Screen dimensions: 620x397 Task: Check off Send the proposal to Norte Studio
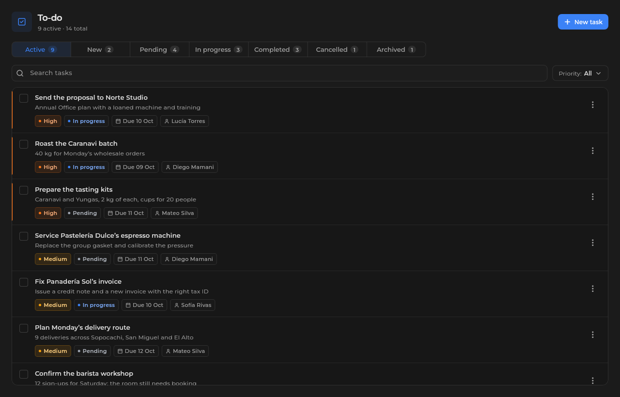point(24,98)
